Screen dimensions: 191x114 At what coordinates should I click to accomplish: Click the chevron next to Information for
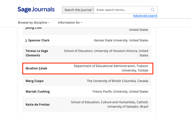click(81, 23)
